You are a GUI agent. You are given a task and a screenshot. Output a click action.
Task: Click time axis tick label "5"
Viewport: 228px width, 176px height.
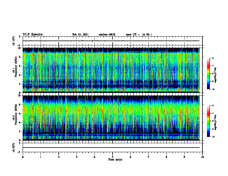pos(113,157)
